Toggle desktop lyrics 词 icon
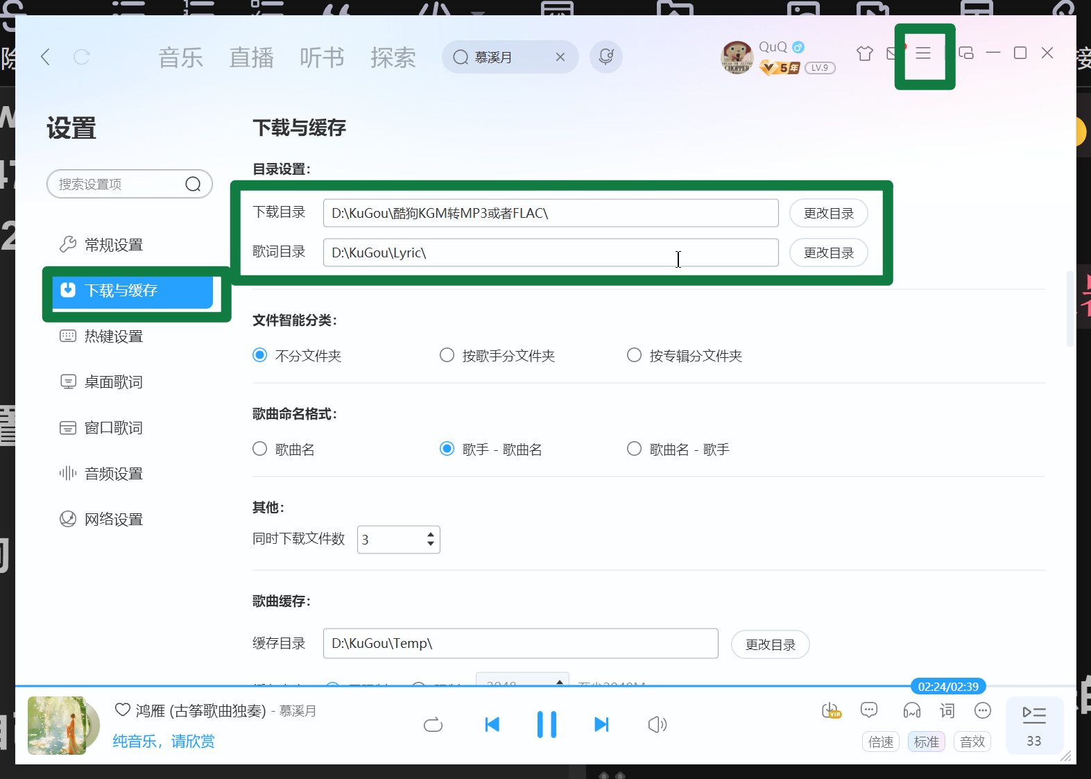The image size is (1091, 779). click(947, 710)
